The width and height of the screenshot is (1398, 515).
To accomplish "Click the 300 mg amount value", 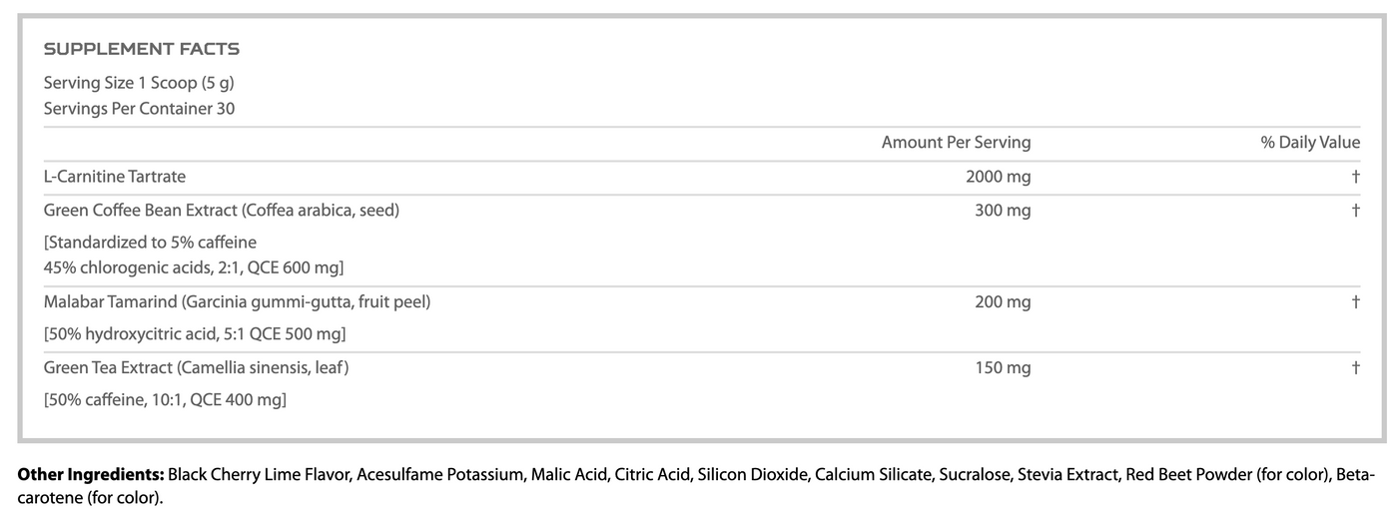I will pos(1003,211).
